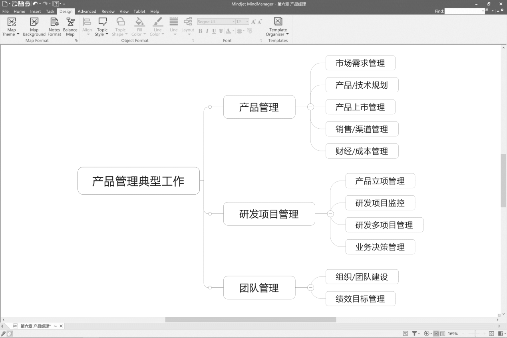Collapse the 团队管理 branch subtopics
507x338 pixels.
[310, 288]
